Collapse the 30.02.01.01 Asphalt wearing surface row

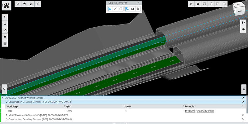tap(3, 98)
